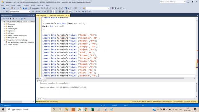This screenshot has width=199, height=112.
Task: Open the Connect dropdown in Object Explorer
Action: coord(5,19)
